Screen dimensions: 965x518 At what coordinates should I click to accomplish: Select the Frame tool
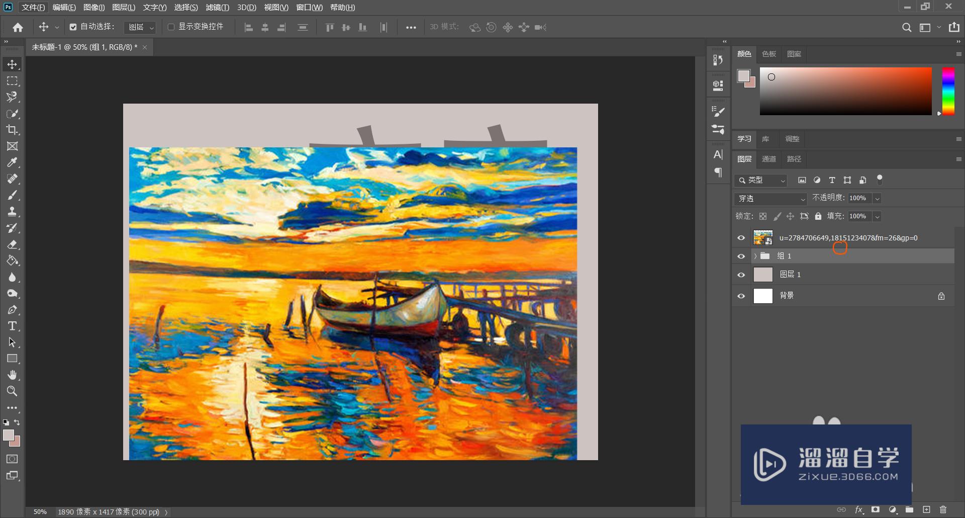tap(13, 146)
